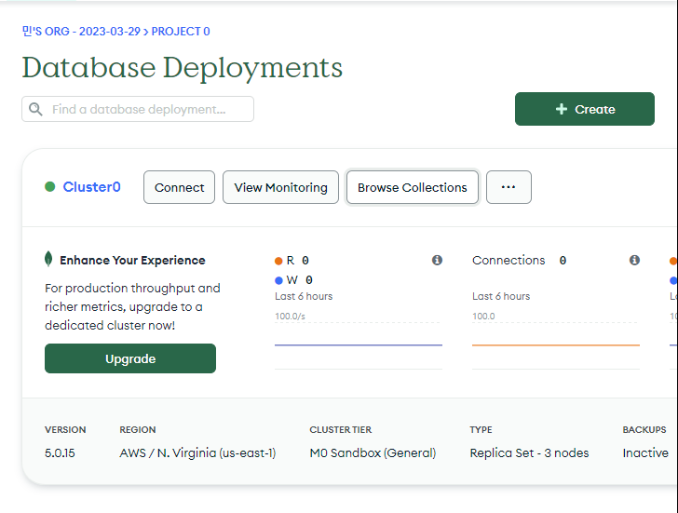Select the Inactive backups value

pyautogui.click(x=645, y=452)
